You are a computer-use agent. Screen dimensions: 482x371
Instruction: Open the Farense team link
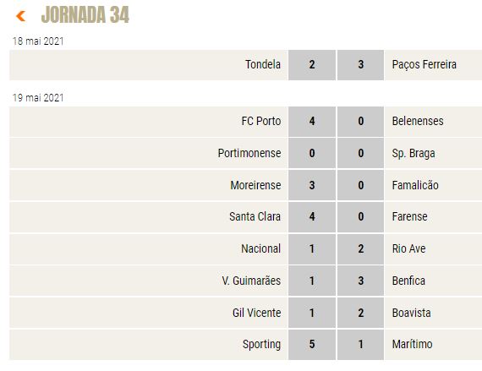[x=410, y=216]
